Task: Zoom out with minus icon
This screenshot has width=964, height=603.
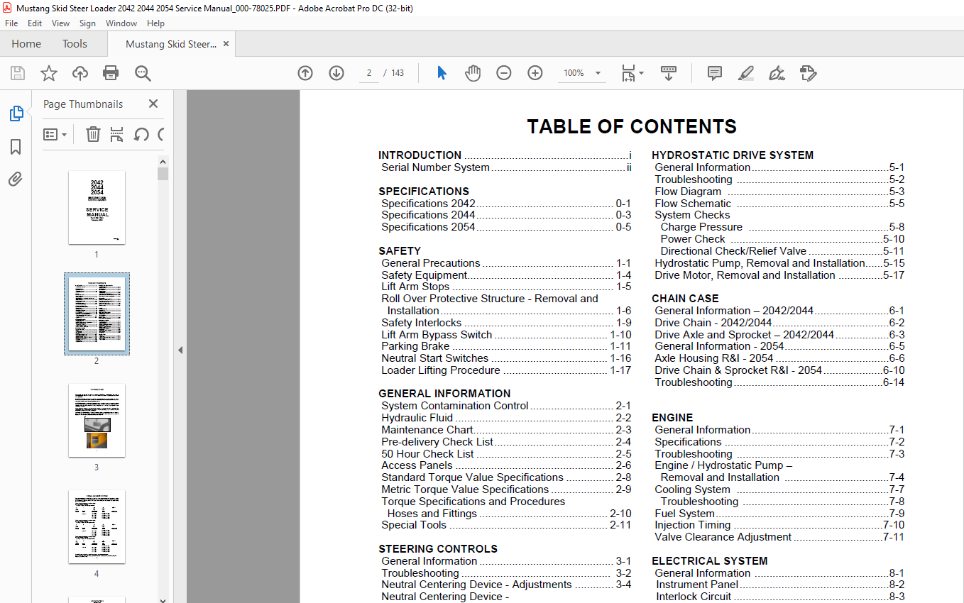Action: [x=504, y=73]
